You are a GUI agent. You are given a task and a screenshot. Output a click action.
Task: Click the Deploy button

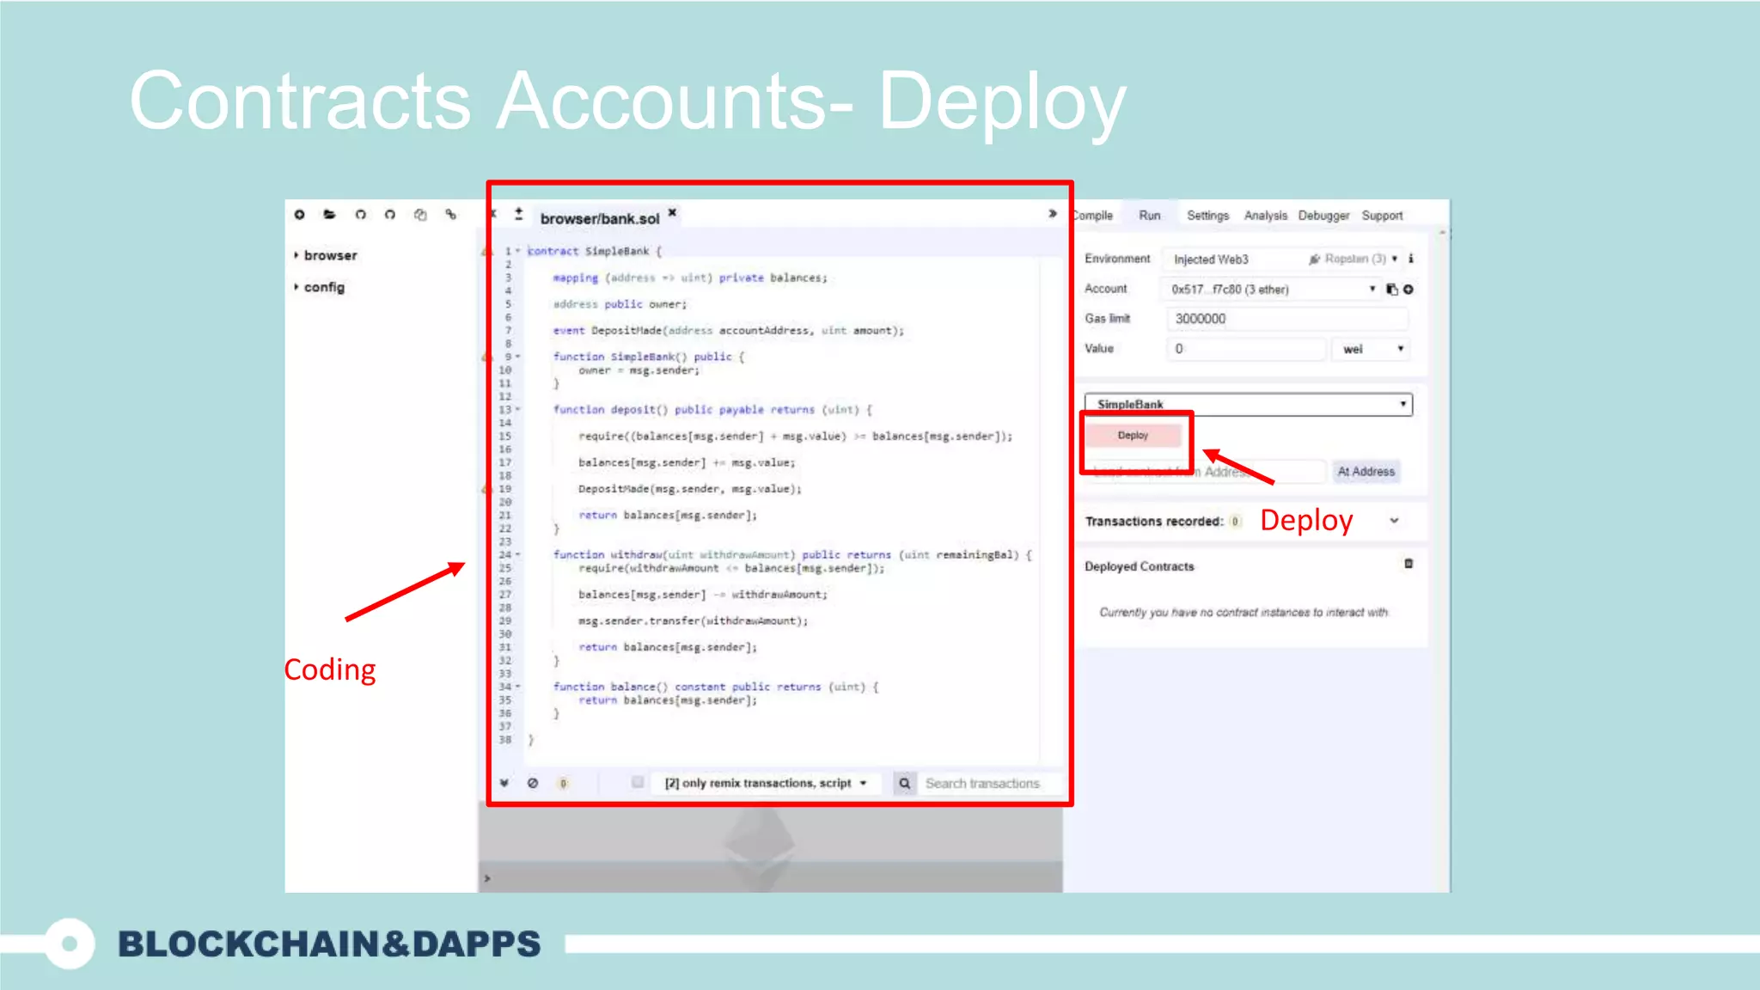(1133, 436)
